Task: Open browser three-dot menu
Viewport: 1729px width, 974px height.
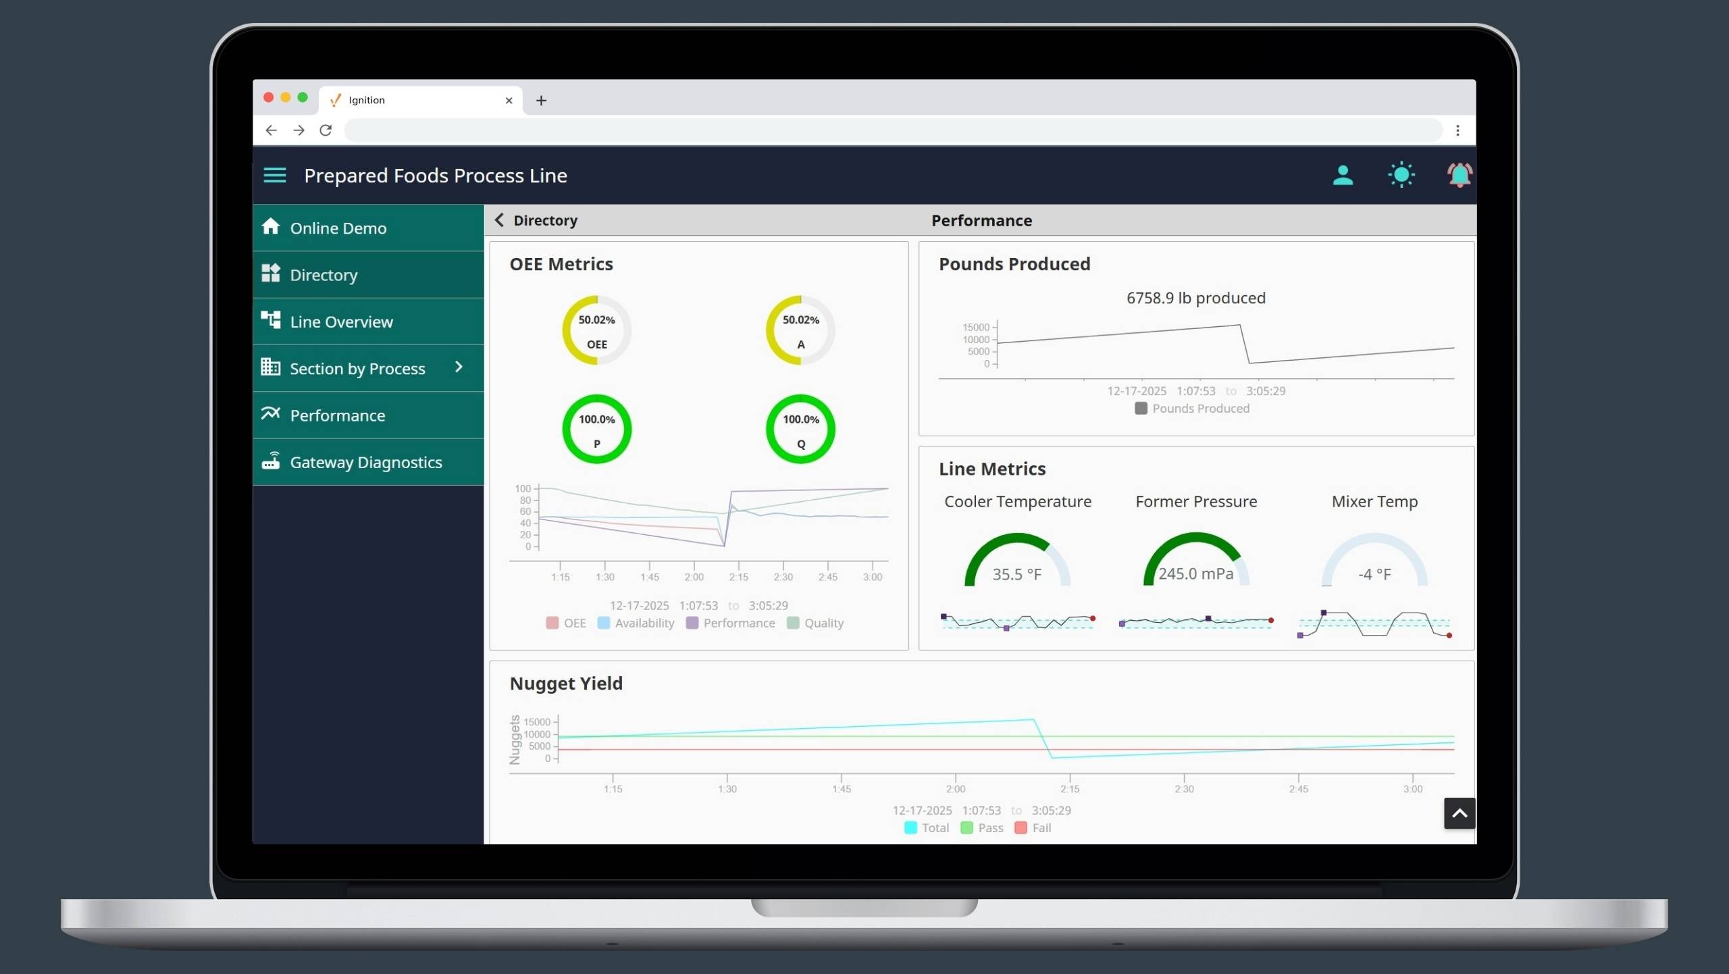Action: (x=1457, y=130)
